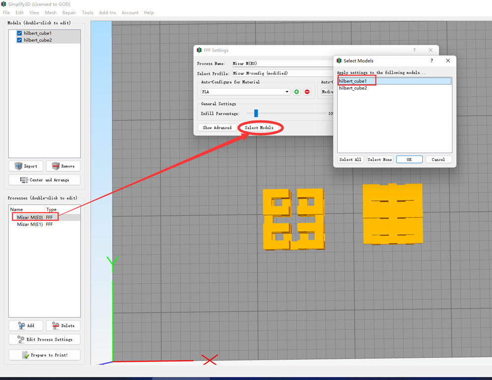Open the Repair menu
Screen dimensions: 492x380
click(69, 13)
